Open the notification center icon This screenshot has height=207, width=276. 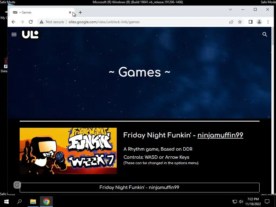(x=267, y=202)
